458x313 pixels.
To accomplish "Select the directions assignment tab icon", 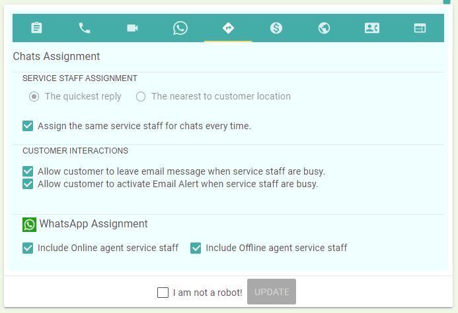I will [x=228, y=28].
